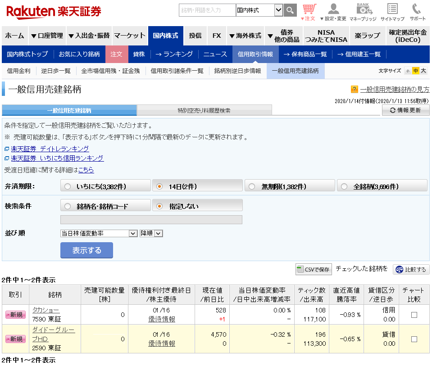432x366 pixels.
Task: Open 信用建玉一覧 submenu
Action: tap(359, 54)
